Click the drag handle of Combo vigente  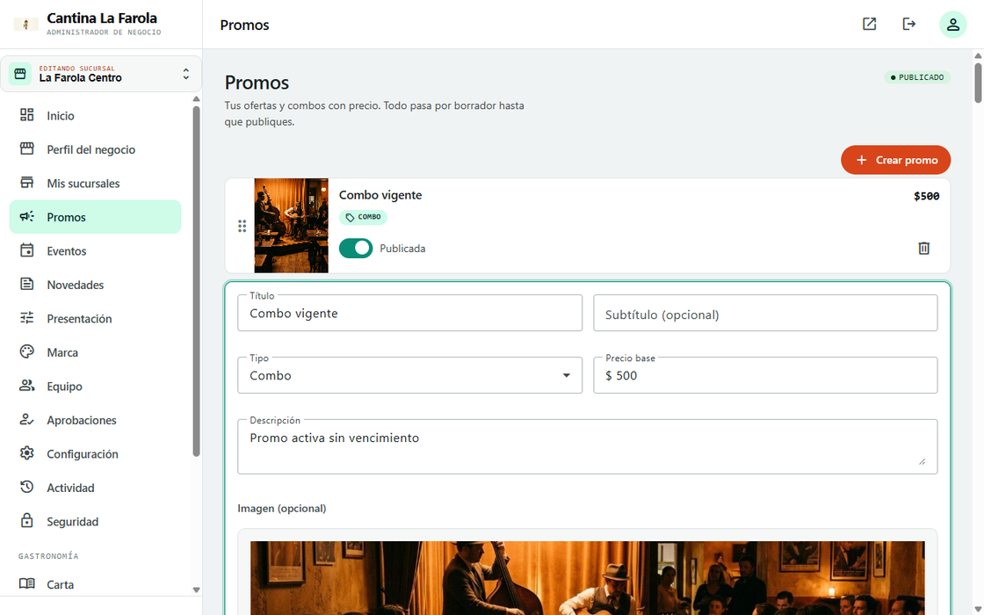(242, 226)
